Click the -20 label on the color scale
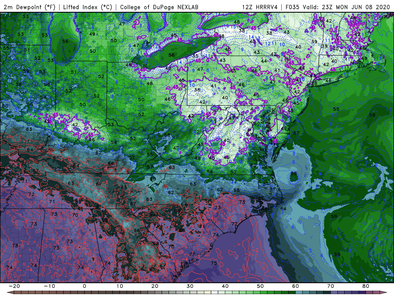 click(14, 286)
